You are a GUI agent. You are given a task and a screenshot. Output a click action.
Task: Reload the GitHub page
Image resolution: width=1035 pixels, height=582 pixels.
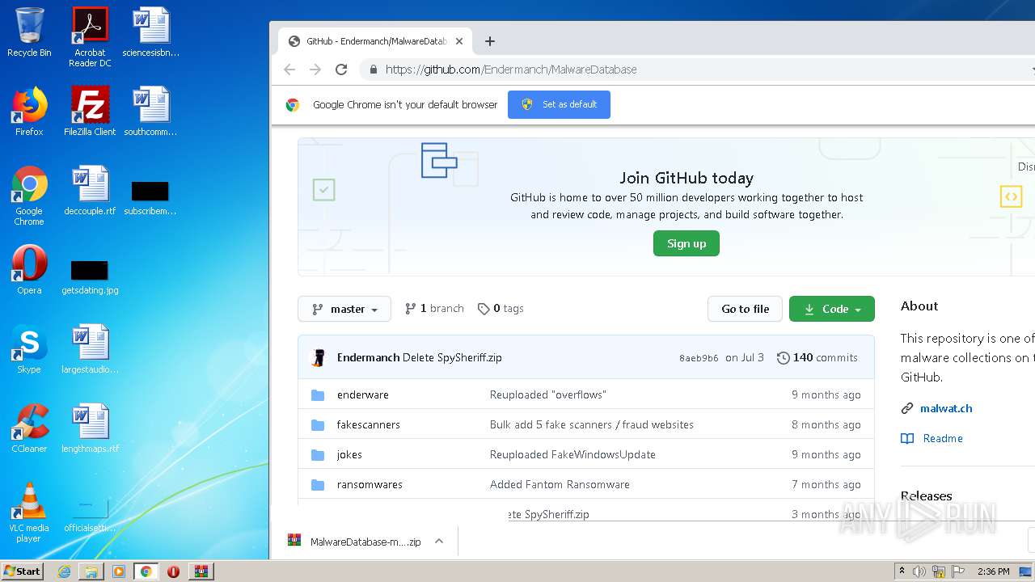click(x=341, y=70)
